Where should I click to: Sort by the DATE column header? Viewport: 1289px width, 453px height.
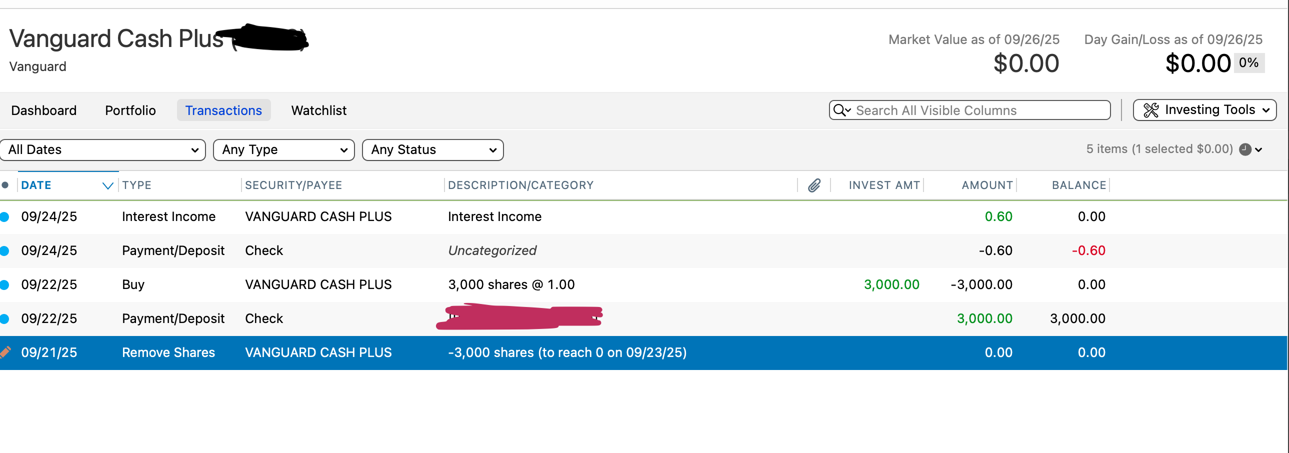pyautogui.click(x=36, y=185)
